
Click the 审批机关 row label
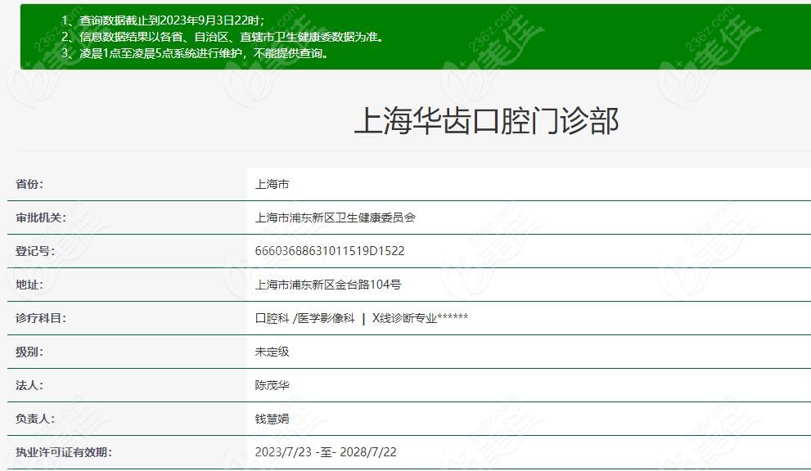[41, 218]
